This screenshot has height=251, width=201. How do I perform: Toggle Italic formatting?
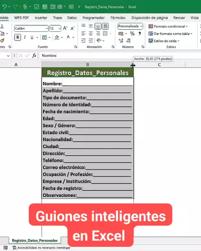pos(25,37)
